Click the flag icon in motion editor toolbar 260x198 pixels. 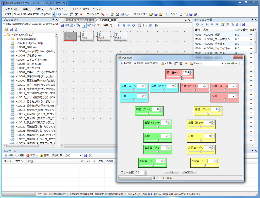coord(99,25)
